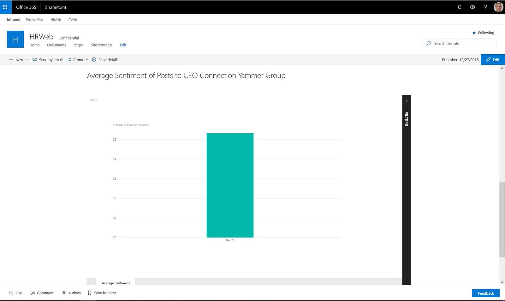Click the Search this site field

(460, 43)
